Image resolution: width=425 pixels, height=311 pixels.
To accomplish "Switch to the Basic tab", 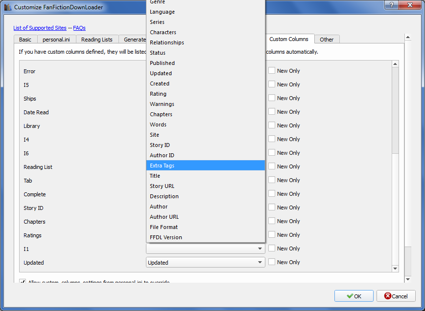I will [25, 40].
